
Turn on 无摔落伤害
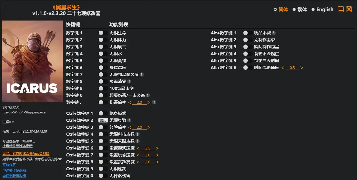(x=101, y=176)
